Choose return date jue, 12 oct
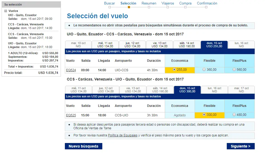265x157 pixels. point(106,90)
